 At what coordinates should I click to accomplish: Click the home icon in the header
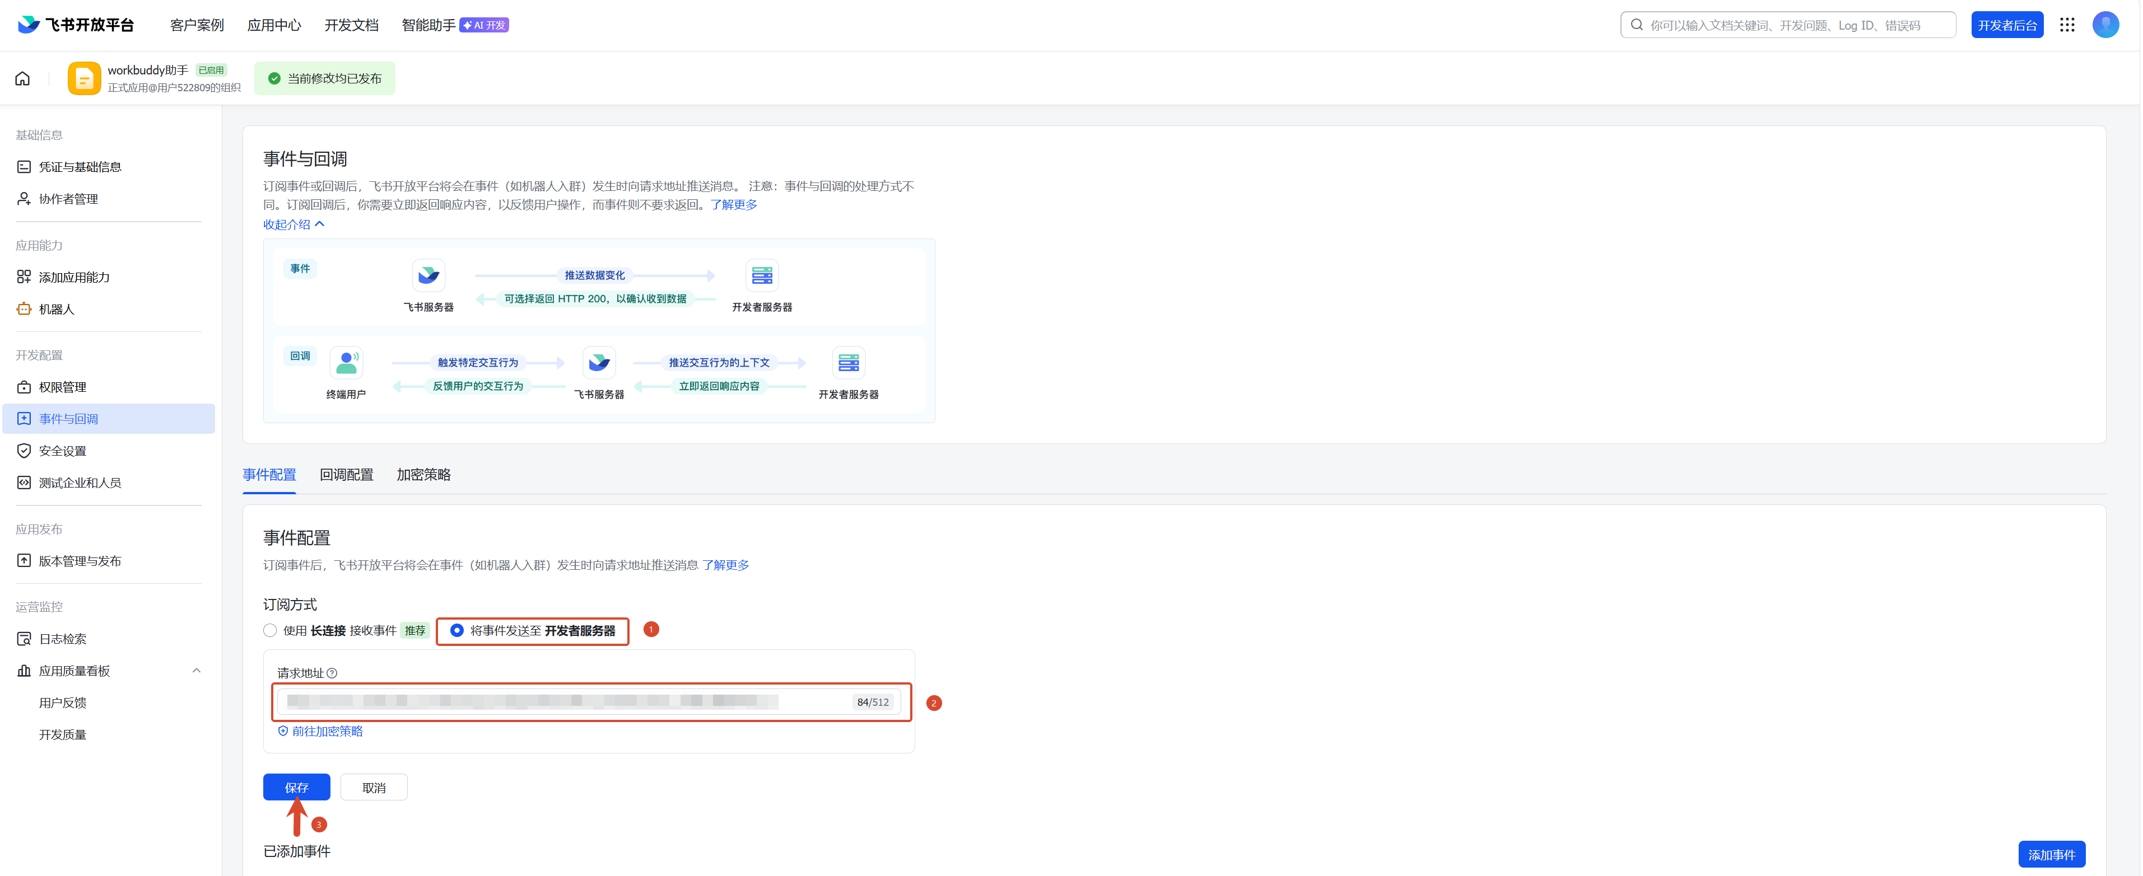22,79
